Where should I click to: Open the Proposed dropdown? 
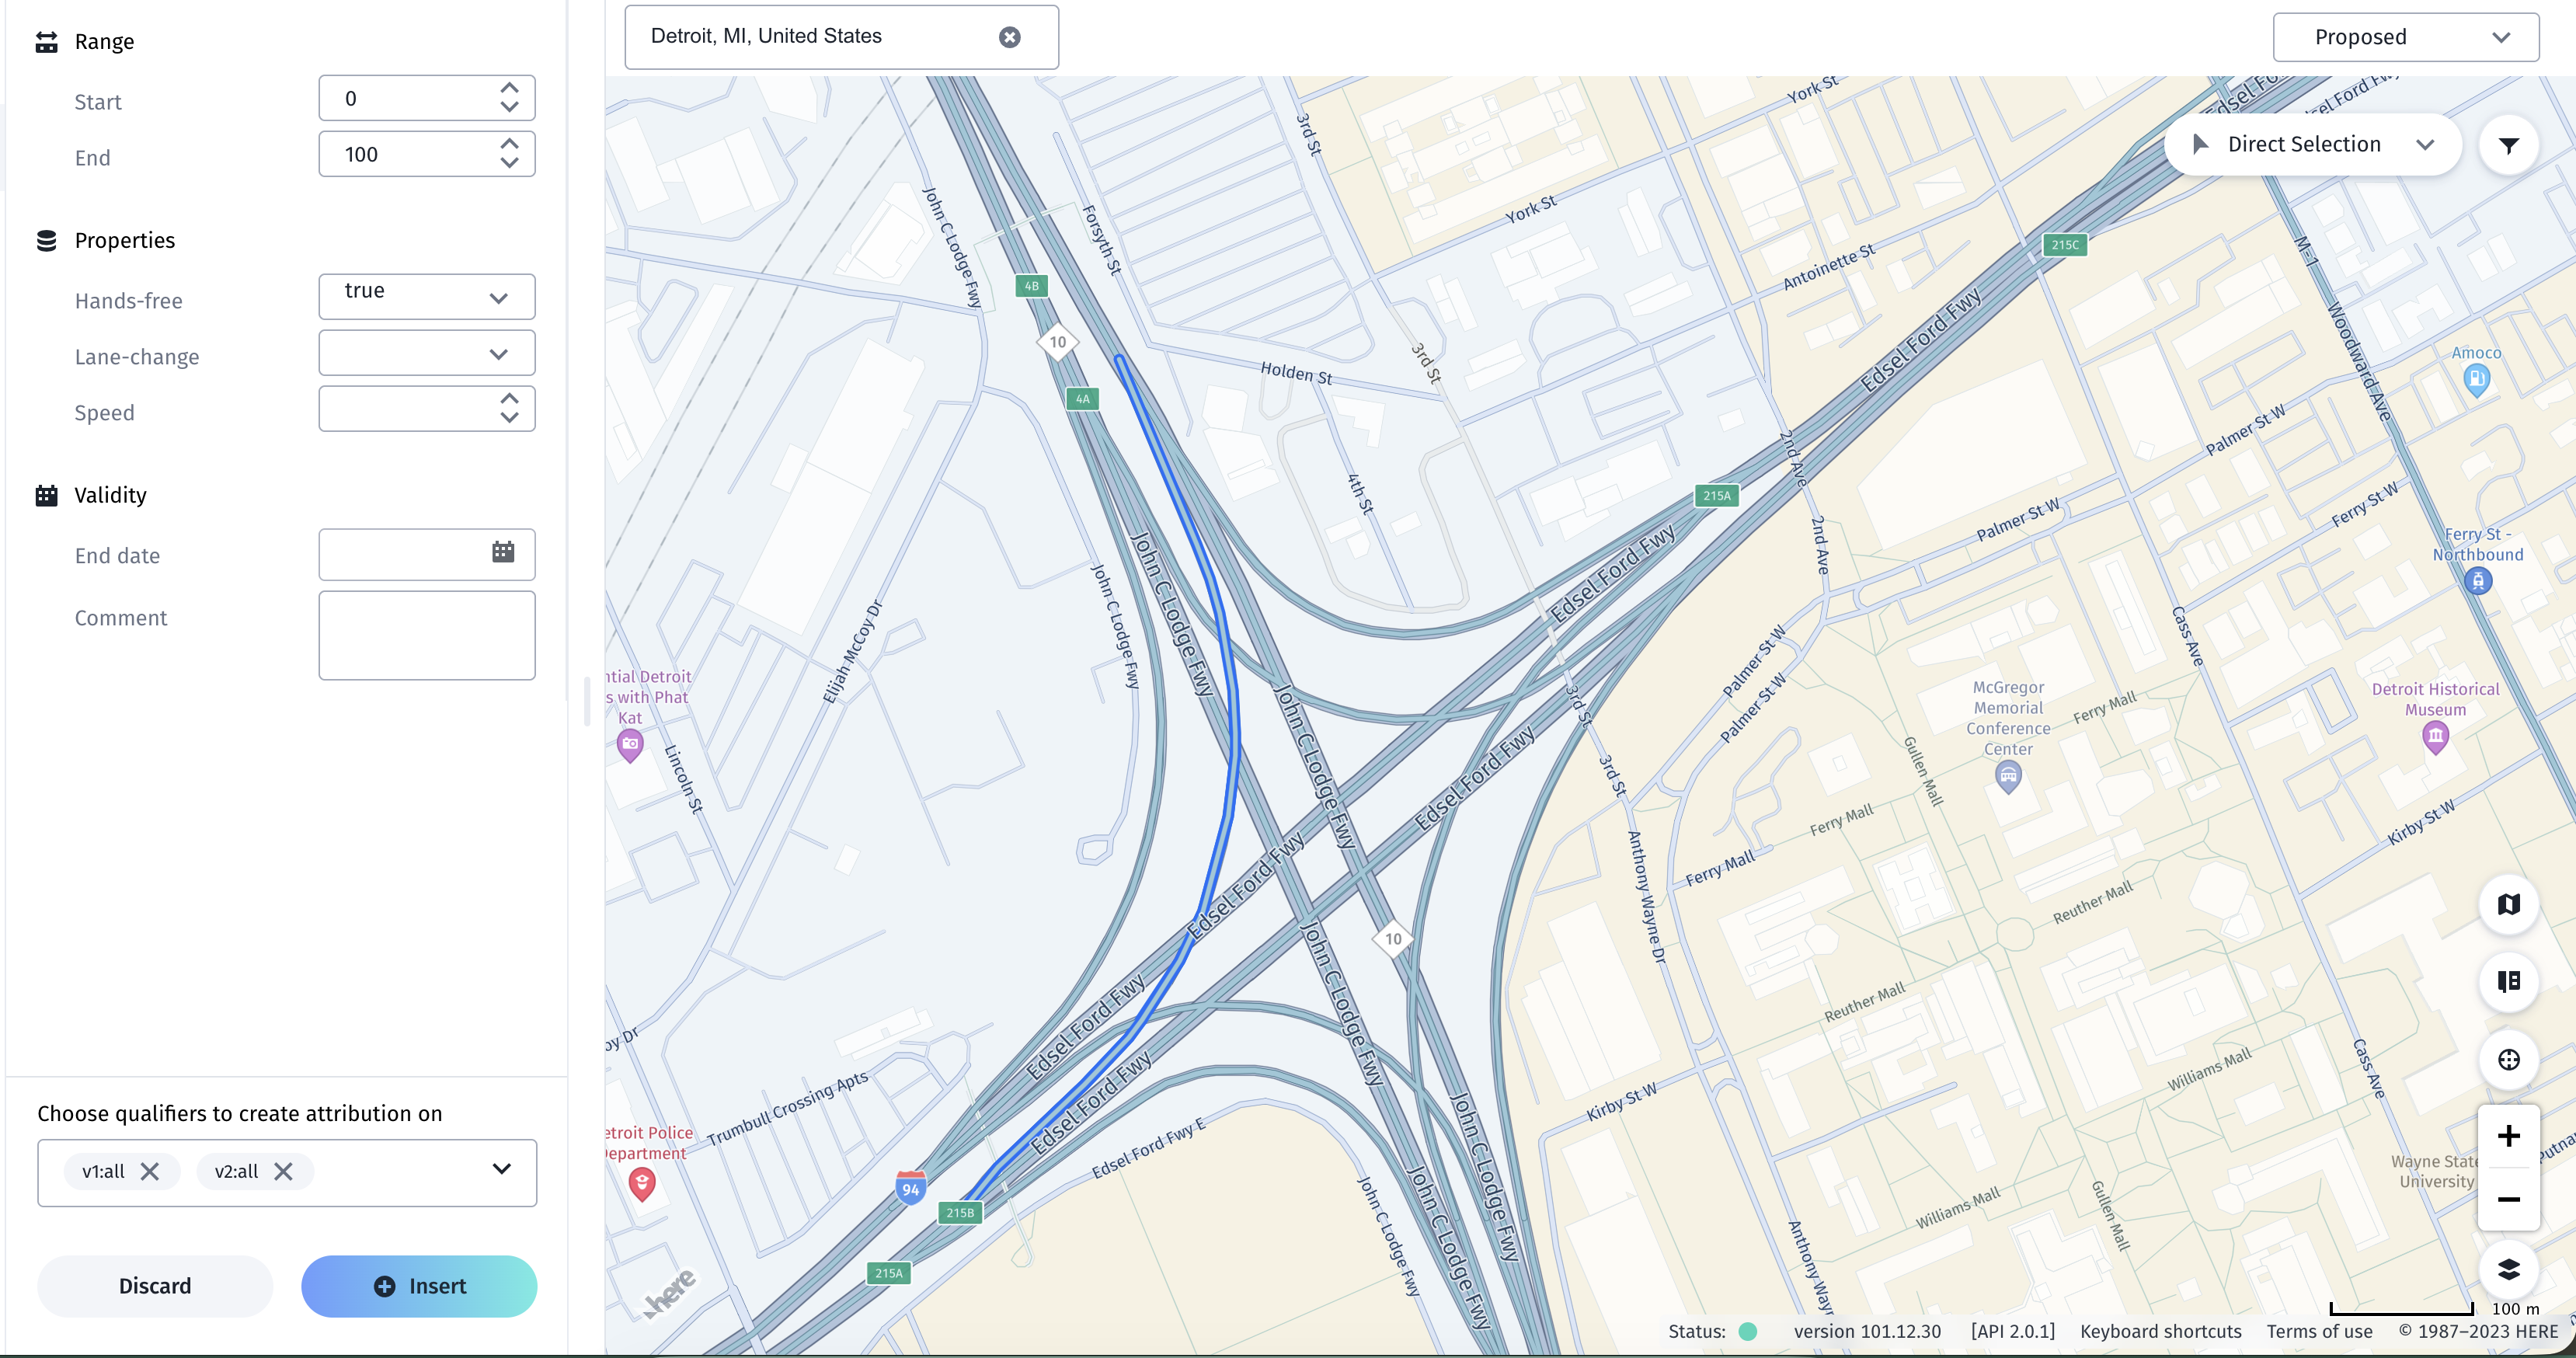coord(2405,37)
